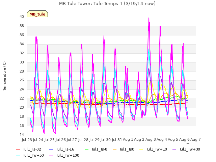216x162 pixels.
Task: Click the cyan Tul1_Tw+50 legend swatch
Action: pyautogui.click(x=18, y=156)
